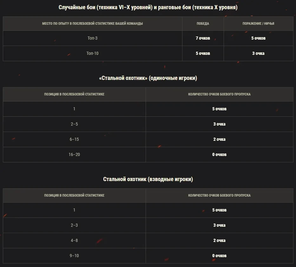The image size is (296, 267).
Task: Click the «Стальной охотник» одиночные игроки heading
Action: pos(148,78)
